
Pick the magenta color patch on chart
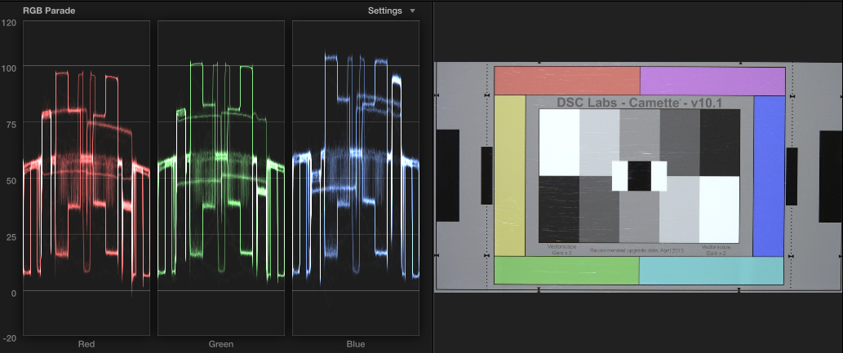tap(712, 81)
